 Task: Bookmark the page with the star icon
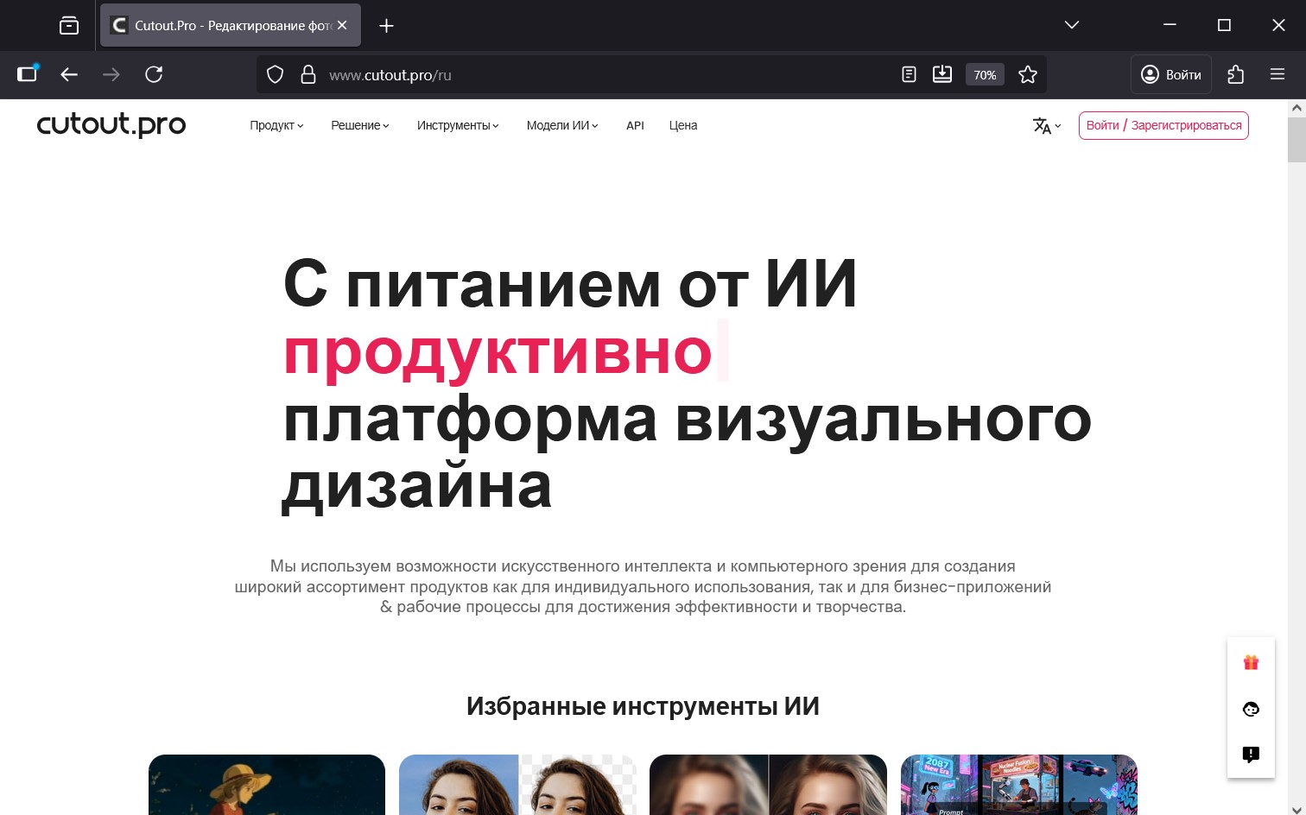[x=1027, y=74]
